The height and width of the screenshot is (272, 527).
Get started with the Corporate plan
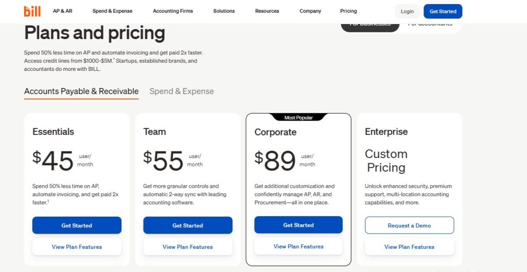298,225
